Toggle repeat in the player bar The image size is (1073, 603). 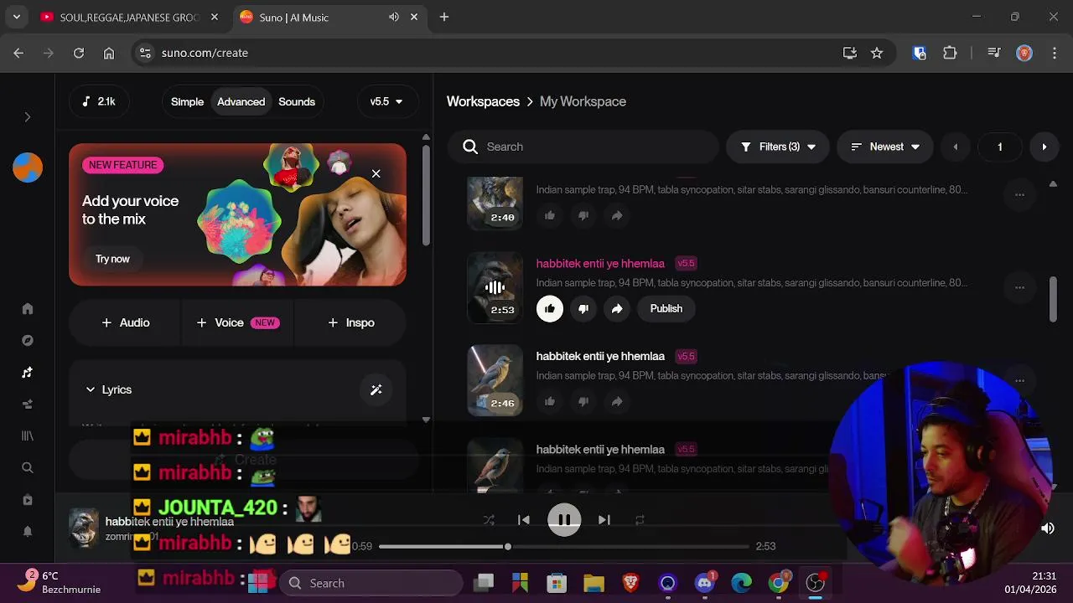[x=640, y=520]
